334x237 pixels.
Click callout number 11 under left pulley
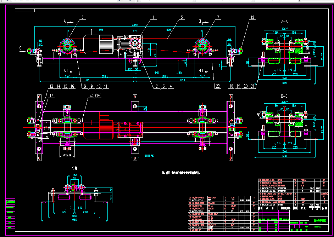(x=106, y=86)
